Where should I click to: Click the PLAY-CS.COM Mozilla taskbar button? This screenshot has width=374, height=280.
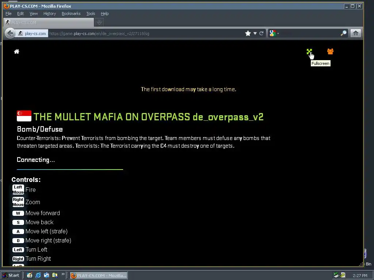tap(99, 276)
